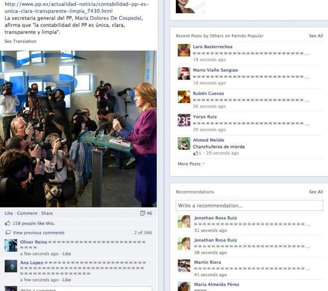
Task: Like Ana Lopez's comment
Action: coord(67,280)
